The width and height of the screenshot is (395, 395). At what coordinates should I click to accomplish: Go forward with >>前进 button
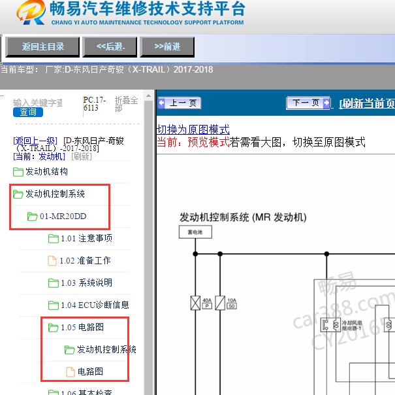click(167, 46)
